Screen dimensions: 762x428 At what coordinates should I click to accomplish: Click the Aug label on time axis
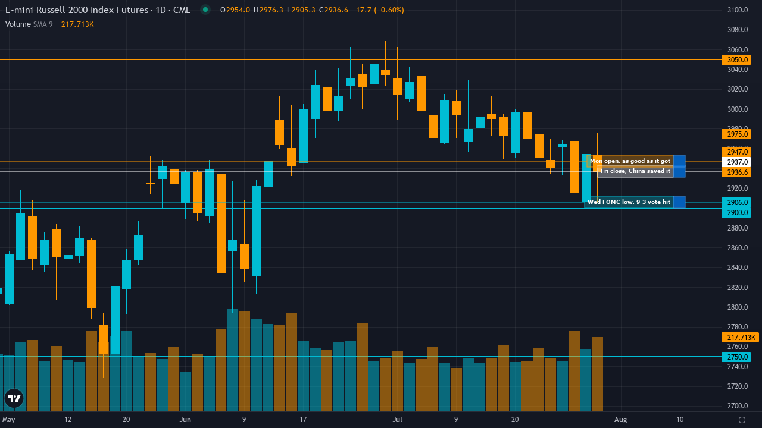pyautogui.click(x=621, y=420)
